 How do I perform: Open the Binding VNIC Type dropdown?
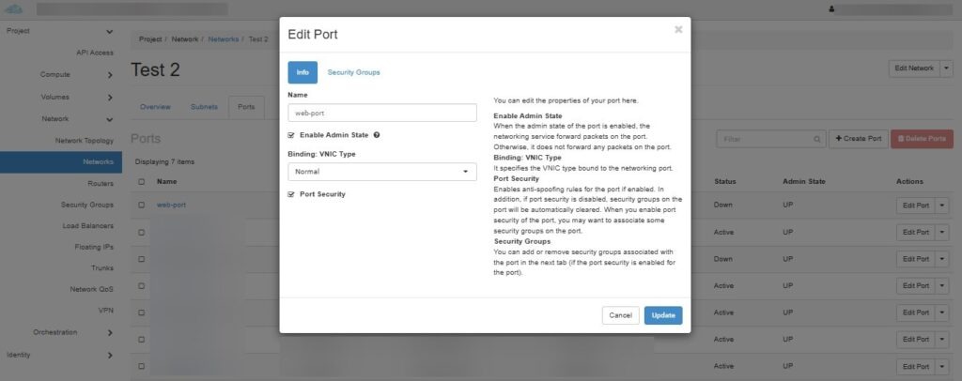tap(382, 172)
